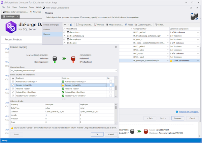202x143 pixels.
Task: Open the Custom Query tool
Action: tap(143, 25)
